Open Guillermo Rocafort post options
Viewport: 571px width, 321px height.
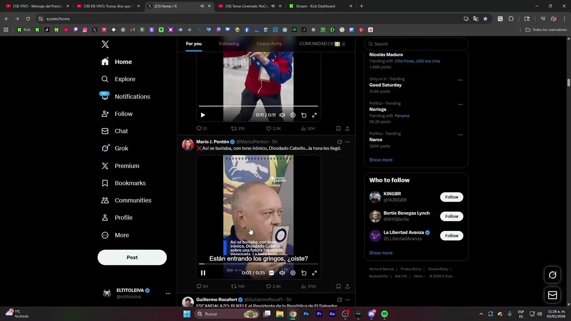[348, 300]
